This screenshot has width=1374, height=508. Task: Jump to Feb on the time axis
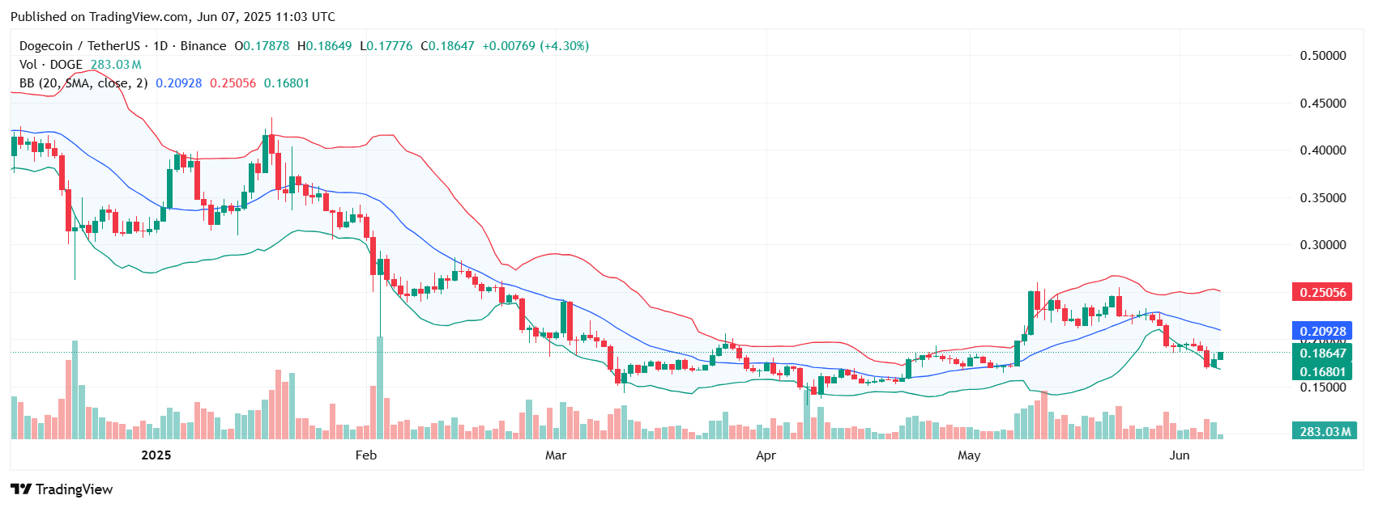[366, 455]
